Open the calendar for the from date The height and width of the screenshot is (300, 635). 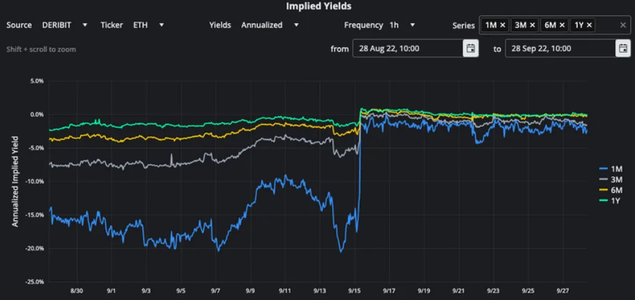[470, 49]
